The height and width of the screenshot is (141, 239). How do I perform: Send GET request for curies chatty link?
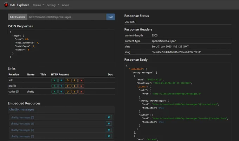click(54, 92)
